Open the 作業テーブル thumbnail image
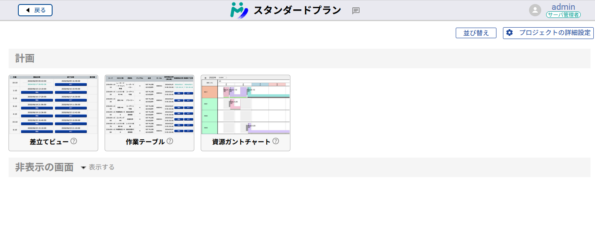 149,105
